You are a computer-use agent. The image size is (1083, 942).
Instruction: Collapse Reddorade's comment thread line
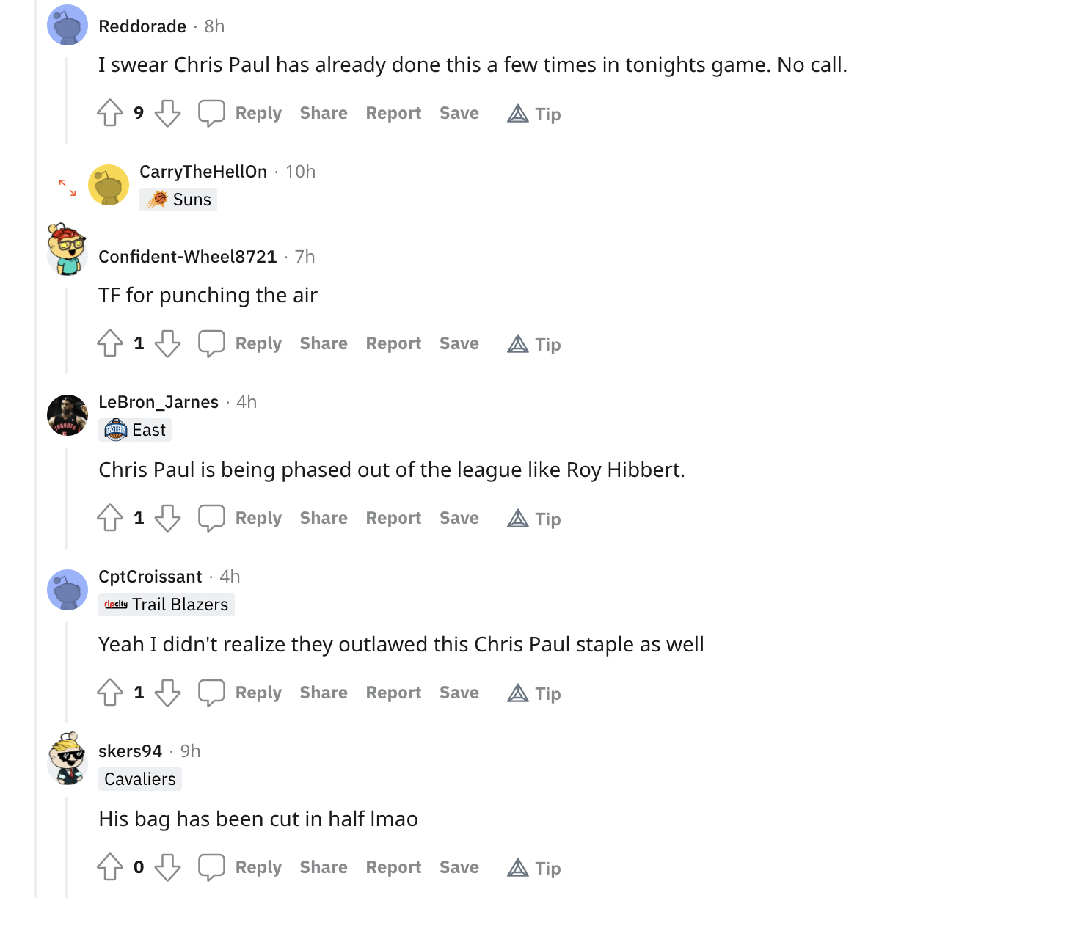66,100
